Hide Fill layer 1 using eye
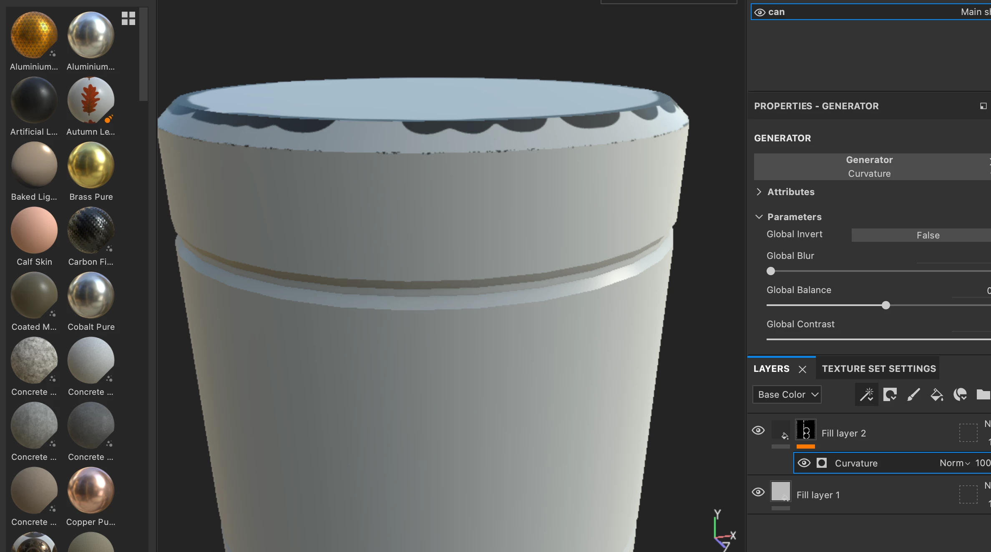The image size is (991, 552). pyautogui.click(x=758, y=492)
